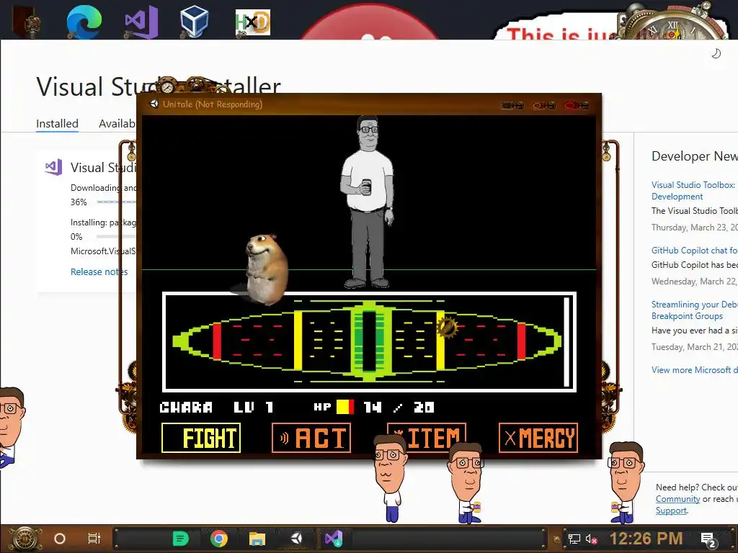
Task: Open the Visual Studio Toolbox news article
Action: (694, 190)
